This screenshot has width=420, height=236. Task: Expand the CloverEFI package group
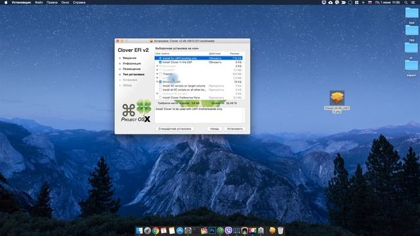tap(157, 70)
